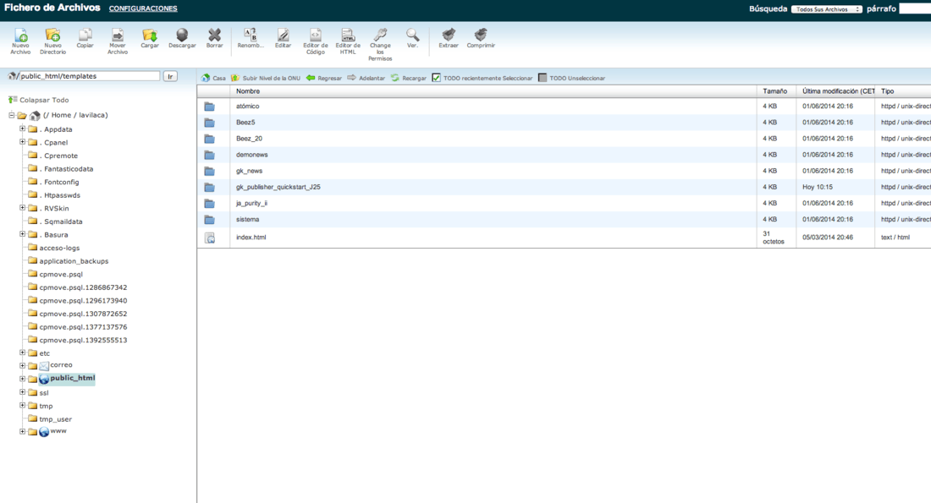Expand the .Appdata tree node
The image size is (931, 503).
pos(22,128)
